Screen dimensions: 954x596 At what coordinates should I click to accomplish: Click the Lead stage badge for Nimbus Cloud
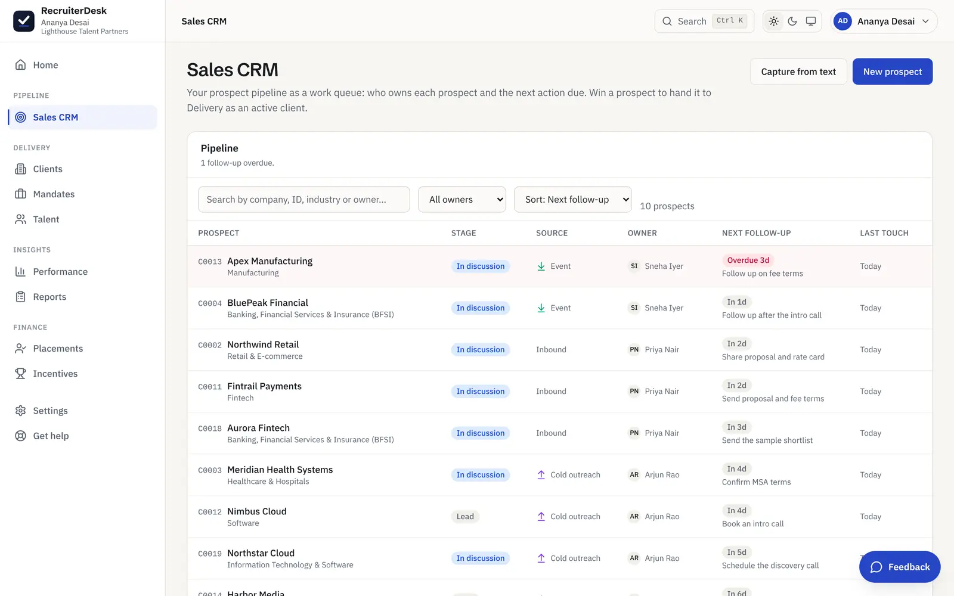(465, 517)
